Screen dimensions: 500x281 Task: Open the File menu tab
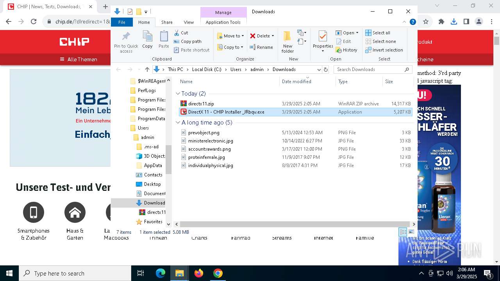click(x=122, y=22)
